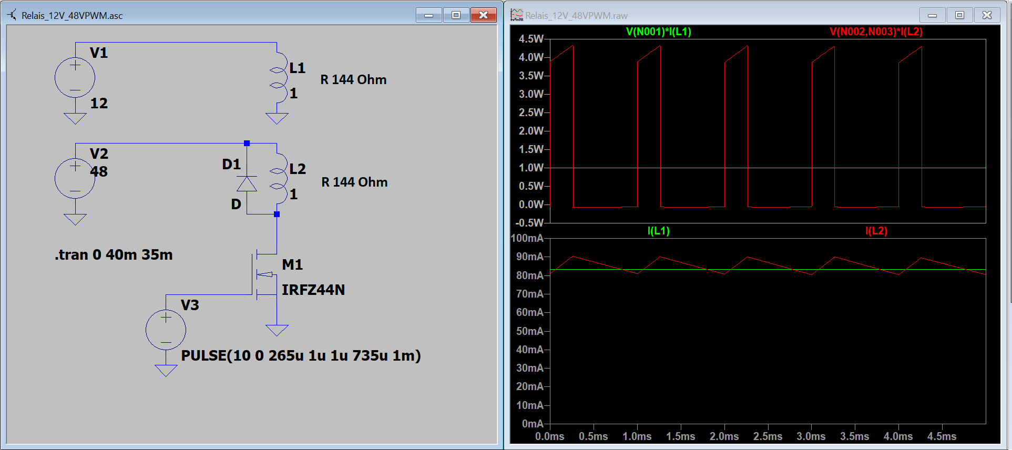1012x450 pixels.
Task: Click the 1.0W axis label
Action: click(x=531, y=168)
